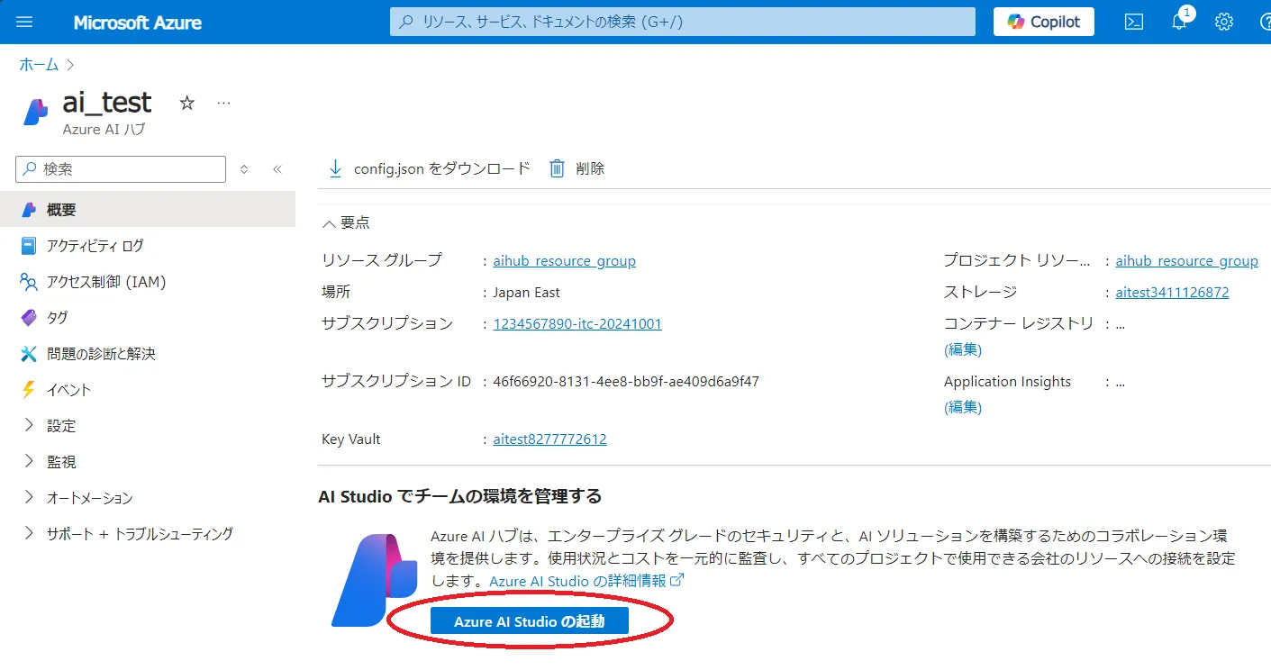Go to ホーム breadcrumb link
1271x670 pixels.
click(x=39, y=65)
